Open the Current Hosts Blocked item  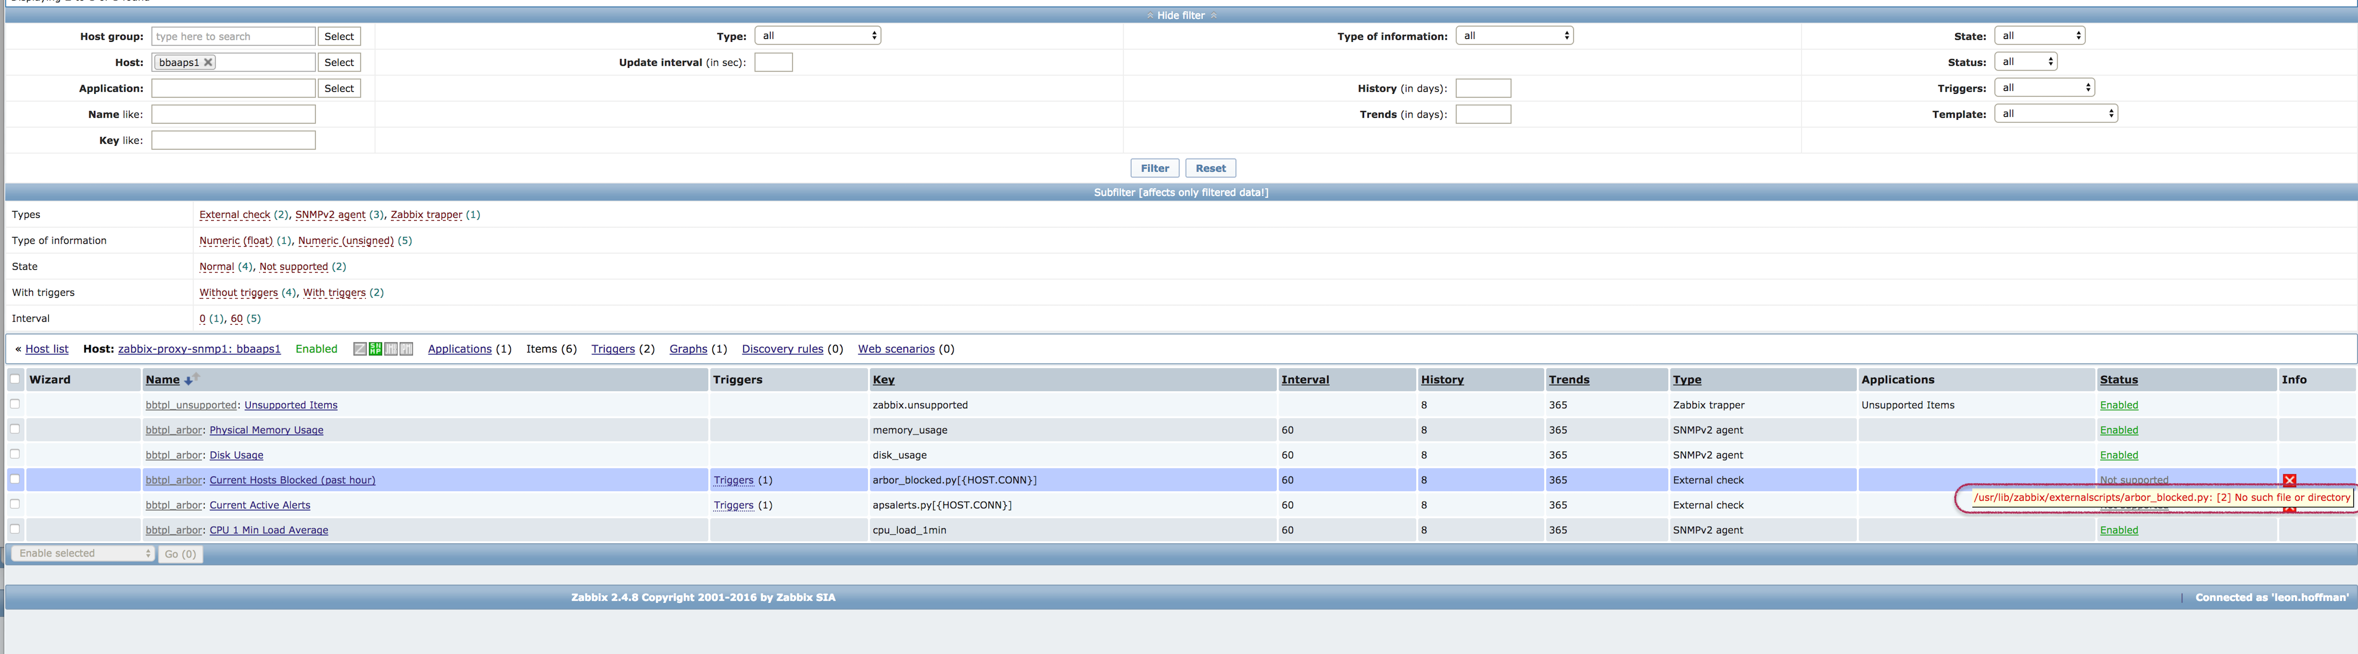pos(292,480)
